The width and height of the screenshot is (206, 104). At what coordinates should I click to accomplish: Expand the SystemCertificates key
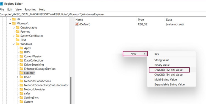coord(14,36)
